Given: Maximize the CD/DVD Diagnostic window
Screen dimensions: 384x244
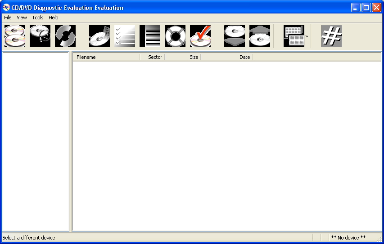Looking at the screenshot, I should pos(366,7).
